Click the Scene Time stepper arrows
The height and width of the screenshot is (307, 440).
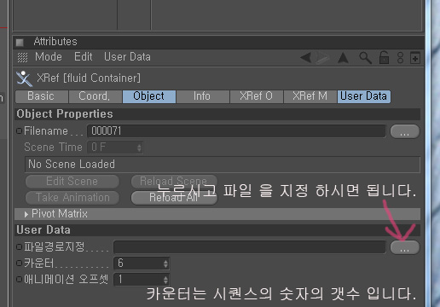(139, 148)
